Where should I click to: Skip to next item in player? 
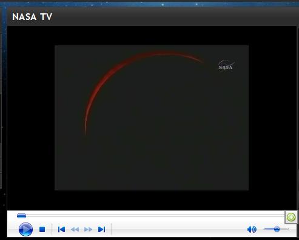pyautogui.click(x=101, y=229)
